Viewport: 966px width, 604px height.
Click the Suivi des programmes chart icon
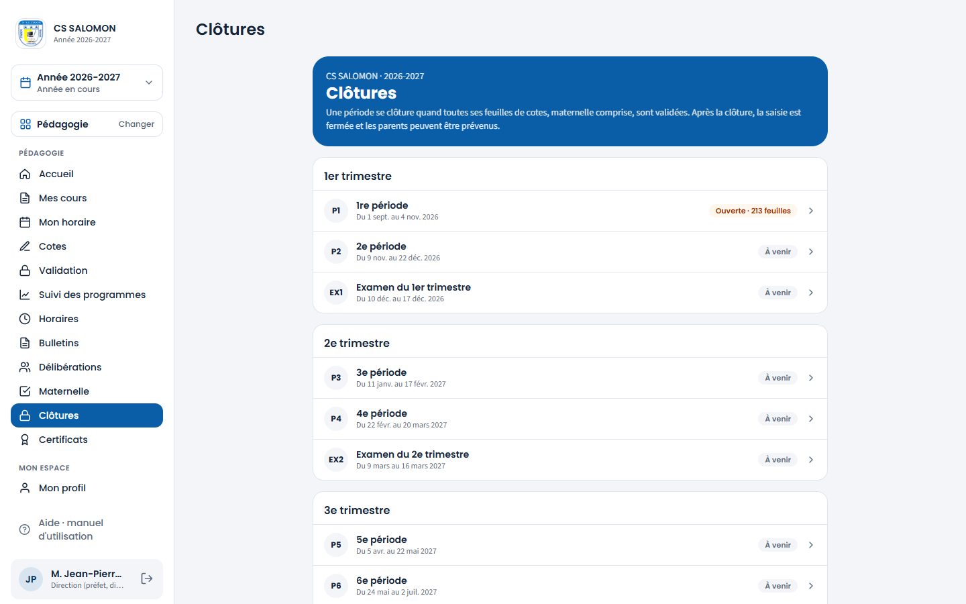tap(25, 295)
